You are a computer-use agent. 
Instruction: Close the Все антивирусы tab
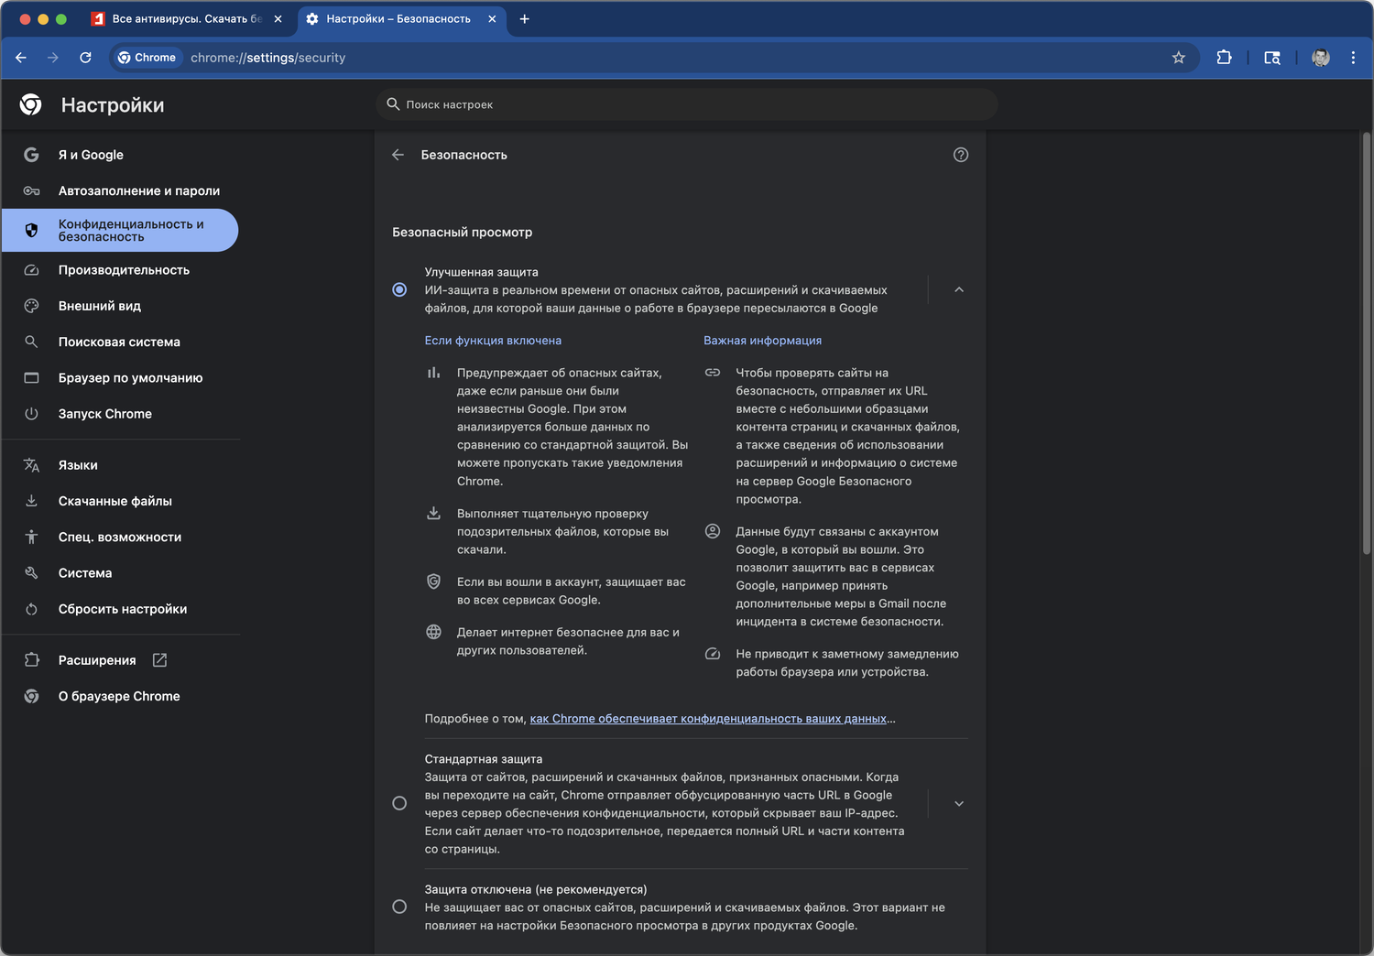click(x=278, y=18)
